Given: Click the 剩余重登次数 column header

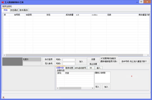Looking at the screenshot, I should tap(144, 15).
